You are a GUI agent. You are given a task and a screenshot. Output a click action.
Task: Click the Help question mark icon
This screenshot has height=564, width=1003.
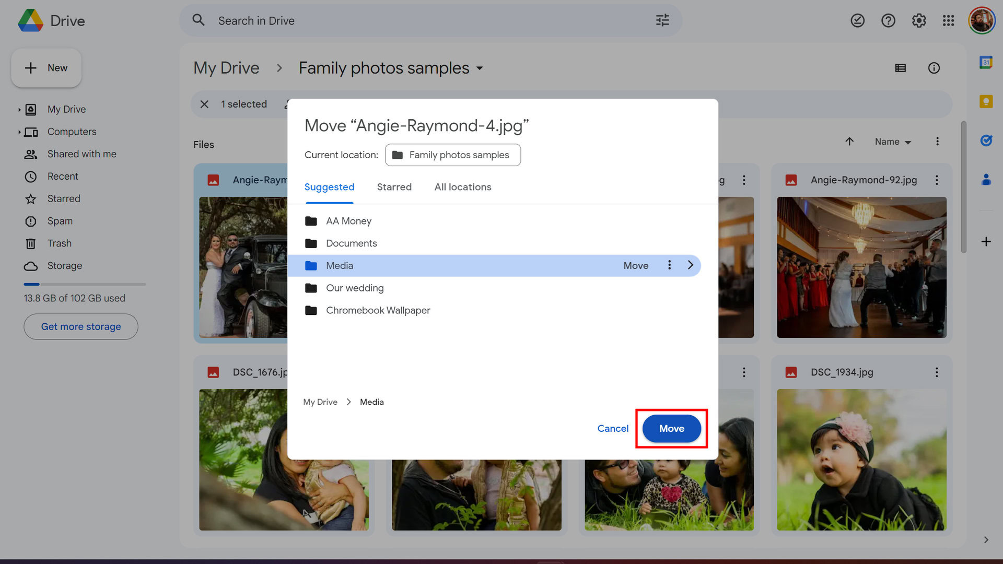coord(888,20)
